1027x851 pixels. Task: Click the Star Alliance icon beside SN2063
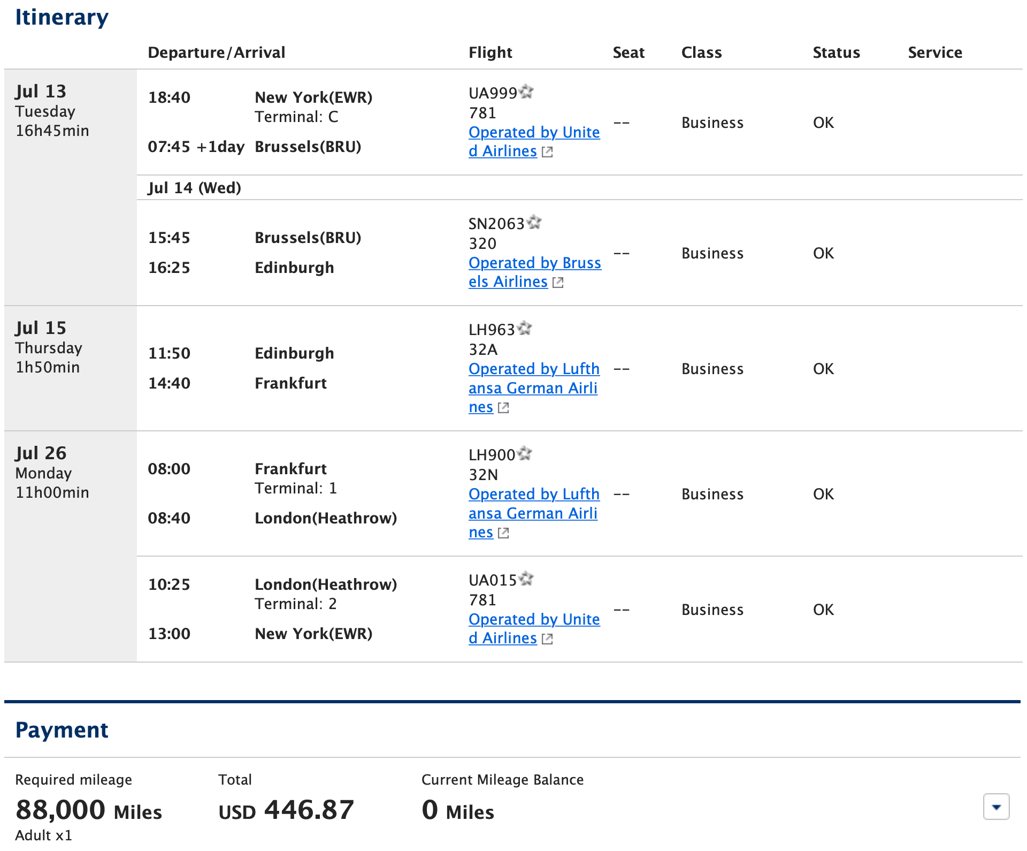coord(535,223)
